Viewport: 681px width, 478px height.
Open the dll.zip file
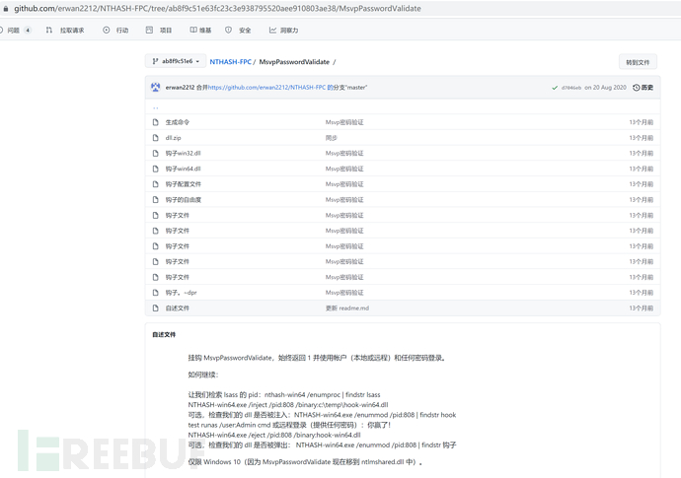point(173,138)
